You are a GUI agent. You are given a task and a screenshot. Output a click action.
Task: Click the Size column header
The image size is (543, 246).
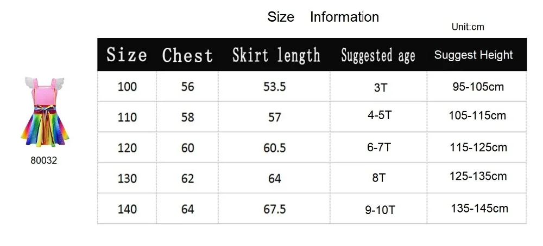(x=127, y=55)
